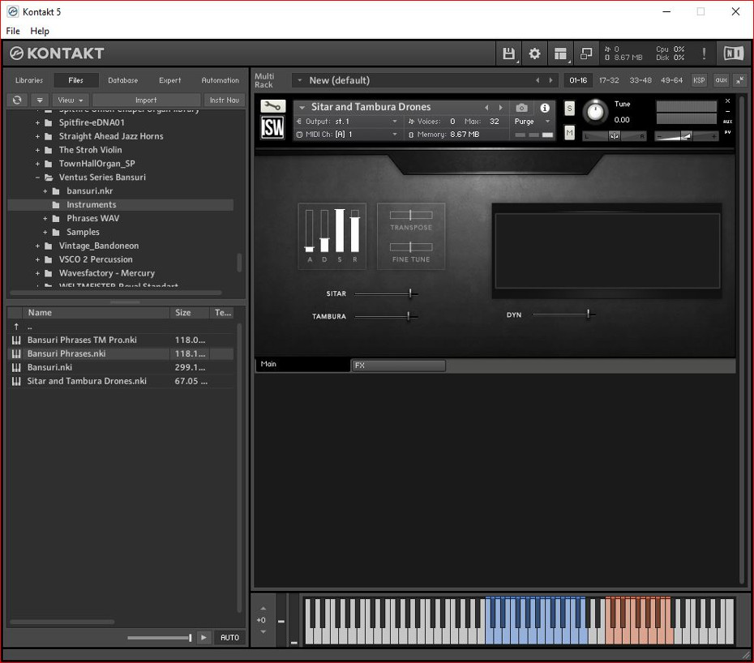Toggle the instrument PV button

click(727, 132)
